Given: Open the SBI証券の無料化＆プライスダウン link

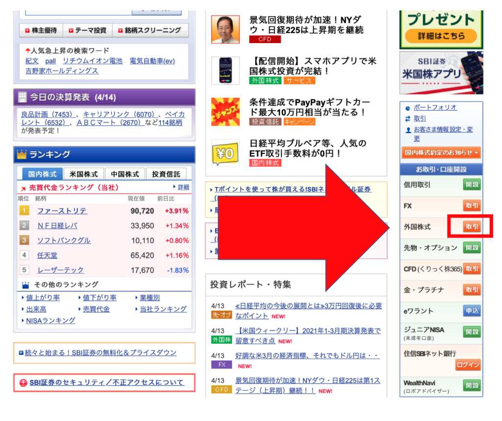Looking at the screenshot, I should (100, 352).
